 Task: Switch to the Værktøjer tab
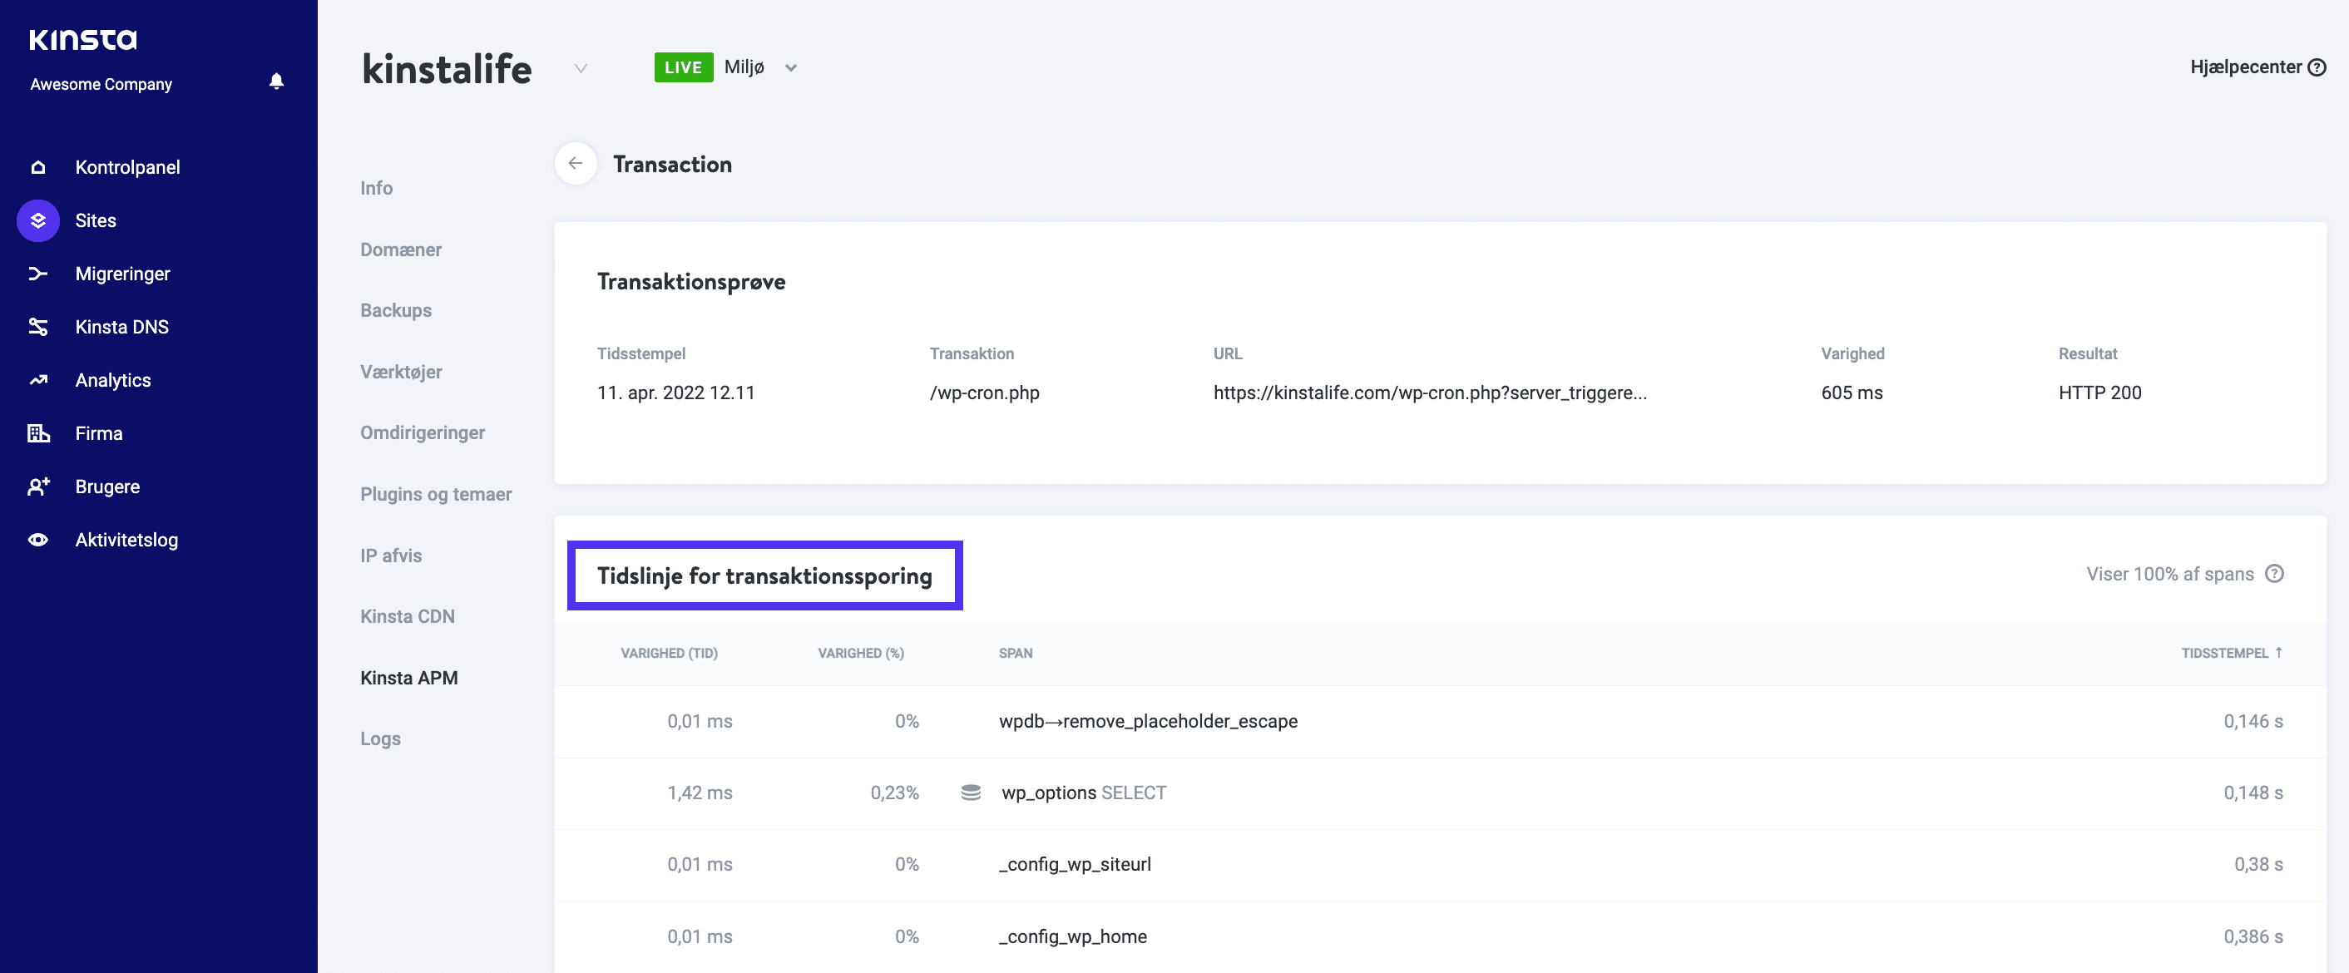tap(400, 371)
